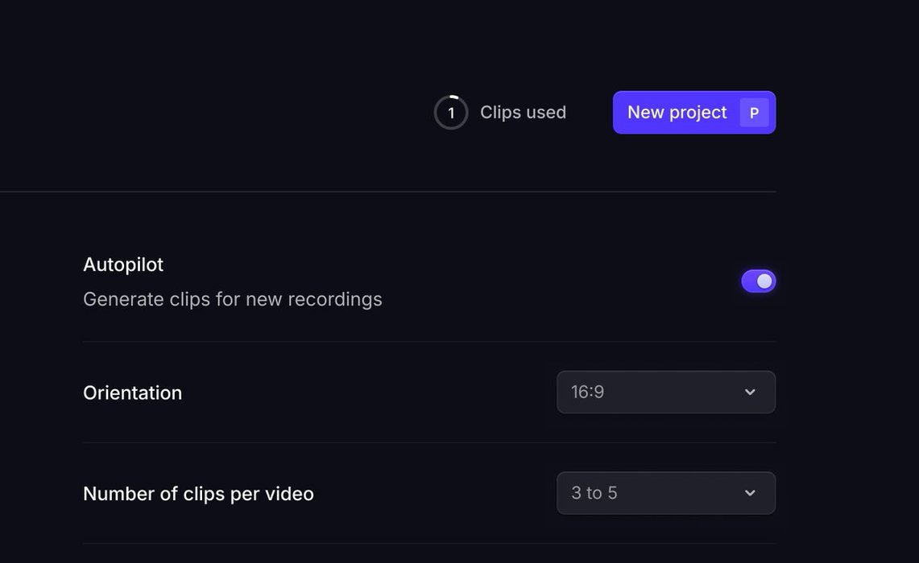Click the Orientation dropdown chevron arrow
This screenshot has height=563, width=919.
[750, 392]
